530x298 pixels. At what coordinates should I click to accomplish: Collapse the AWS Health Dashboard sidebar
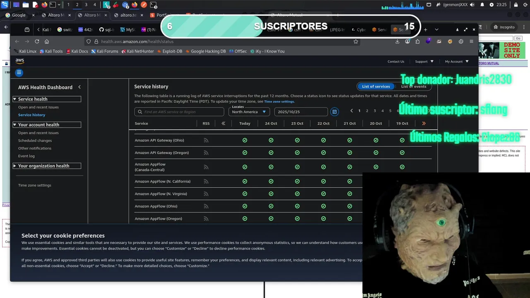(x=79, y=87)
